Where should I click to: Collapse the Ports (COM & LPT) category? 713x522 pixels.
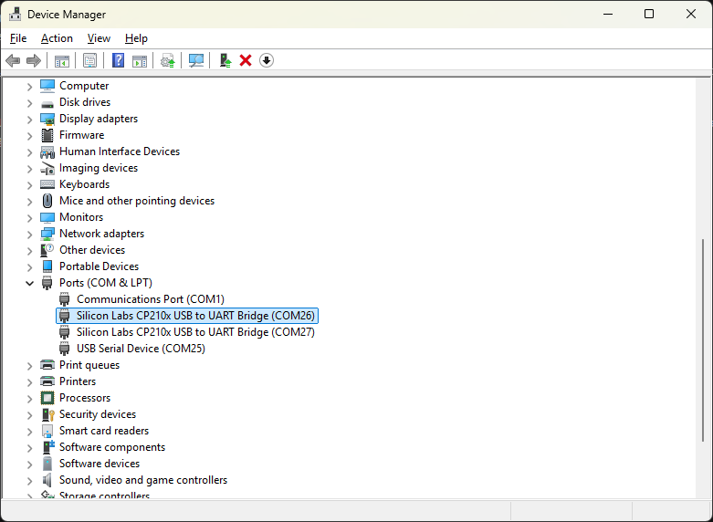click(29, 283)
